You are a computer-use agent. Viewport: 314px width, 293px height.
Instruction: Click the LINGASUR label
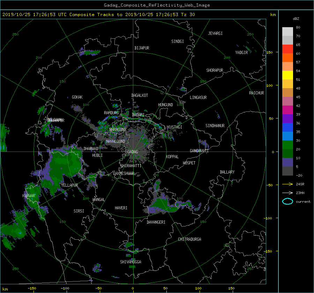[x=198, y=98]
